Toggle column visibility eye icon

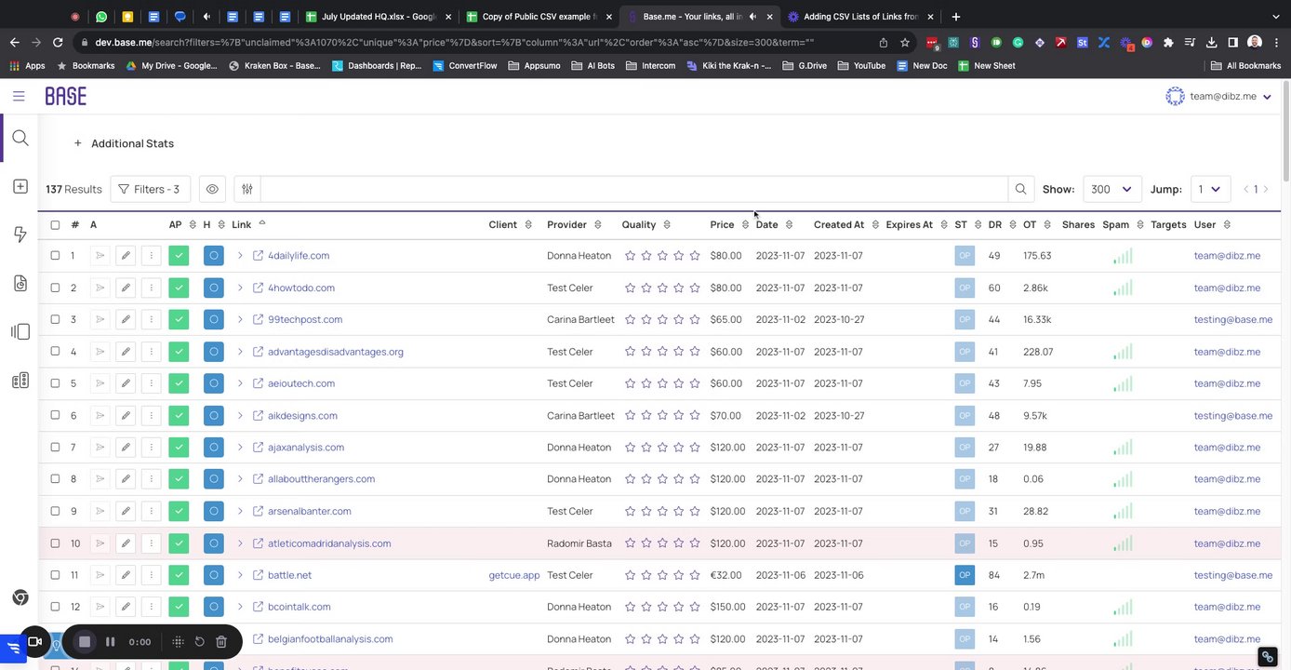[x=212, y=189]
